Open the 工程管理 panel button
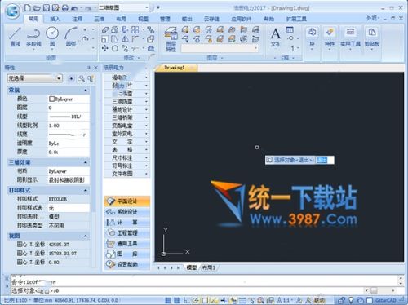The width and height of the screenshot is (408, 305). [x=127, y=233]
